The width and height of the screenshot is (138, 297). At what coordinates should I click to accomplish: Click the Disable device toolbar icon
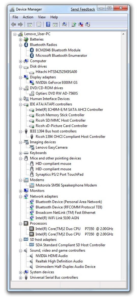88,24
